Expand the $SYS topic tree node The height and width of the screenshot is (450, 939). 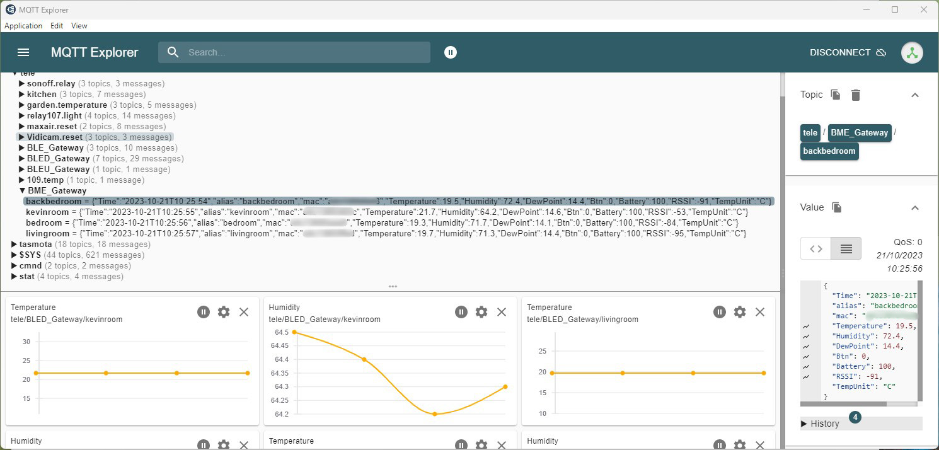[15, 255]
